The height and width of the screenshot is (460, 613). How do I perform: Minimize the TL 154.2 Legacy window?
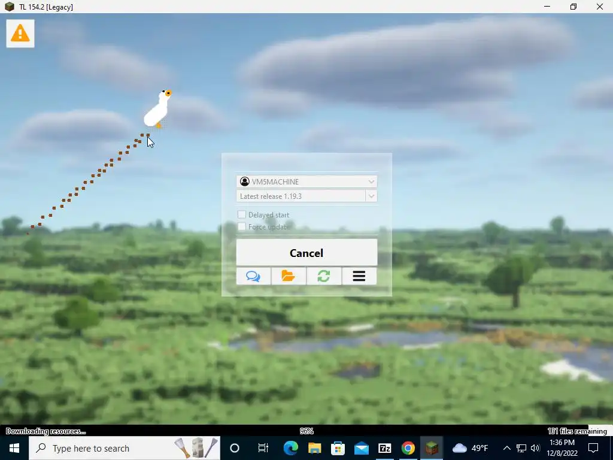click(x=547, y=7)
